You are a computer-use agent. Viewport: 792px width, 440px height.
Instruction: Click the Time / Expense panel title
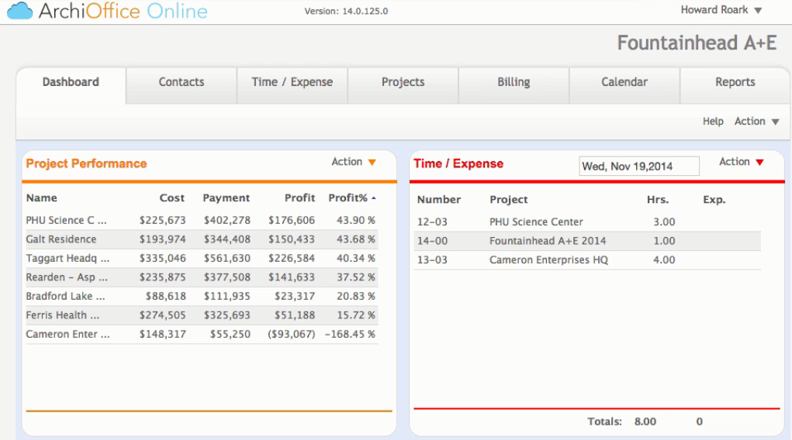[x=458, y=163]
